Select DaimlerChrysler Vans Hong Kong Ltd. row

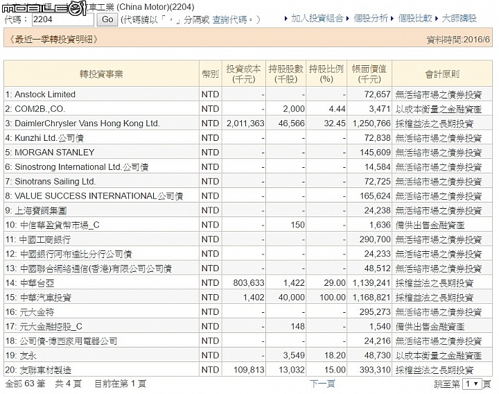click(x=248, y=123)
